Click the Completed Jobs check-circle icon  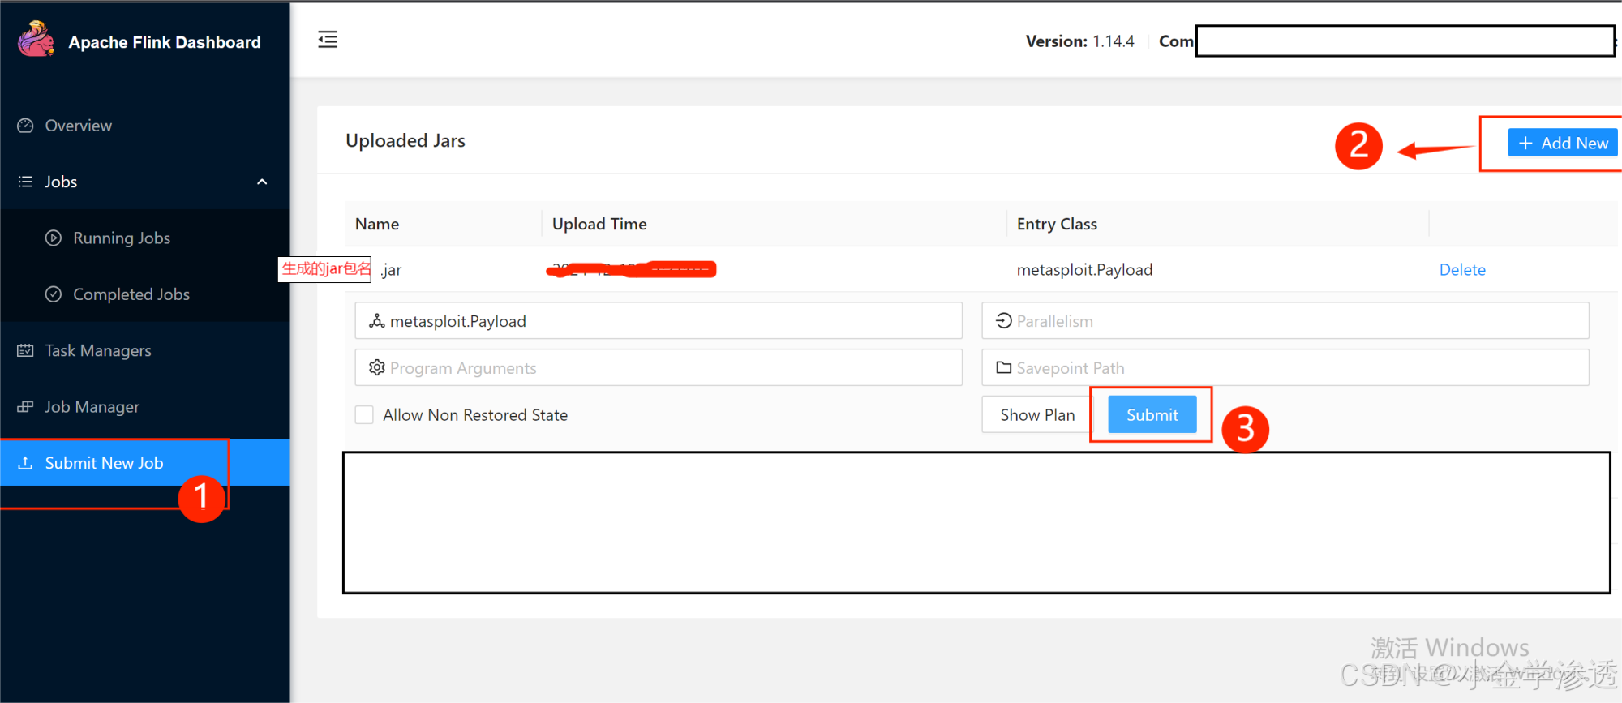(x=54, y=294)
